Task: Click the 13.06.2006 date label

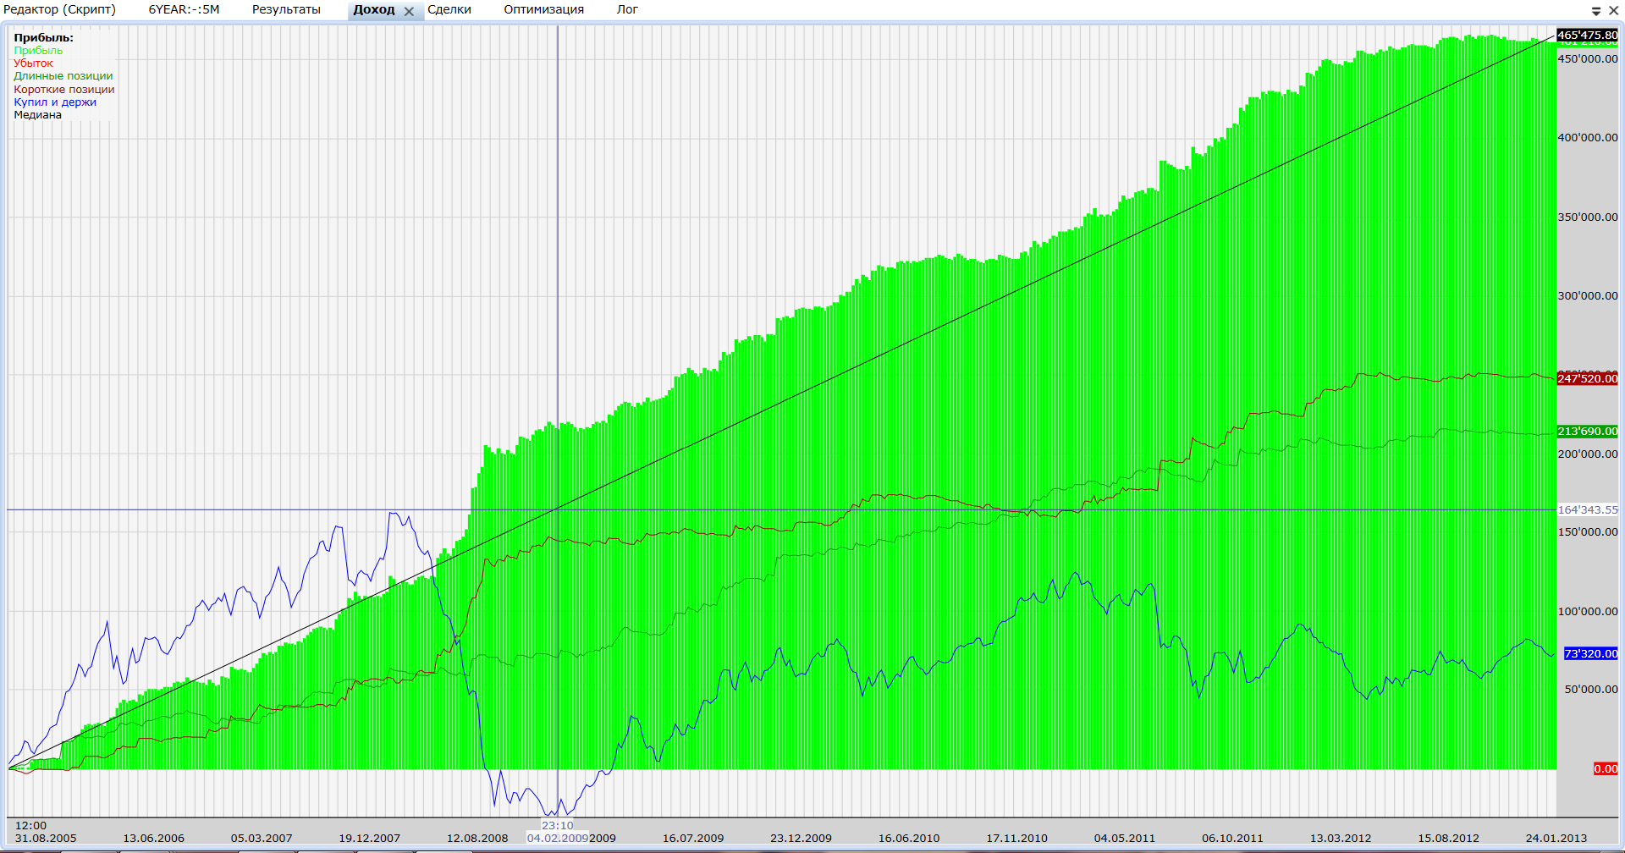Action: pyautogui.click(x=153, y=839)
